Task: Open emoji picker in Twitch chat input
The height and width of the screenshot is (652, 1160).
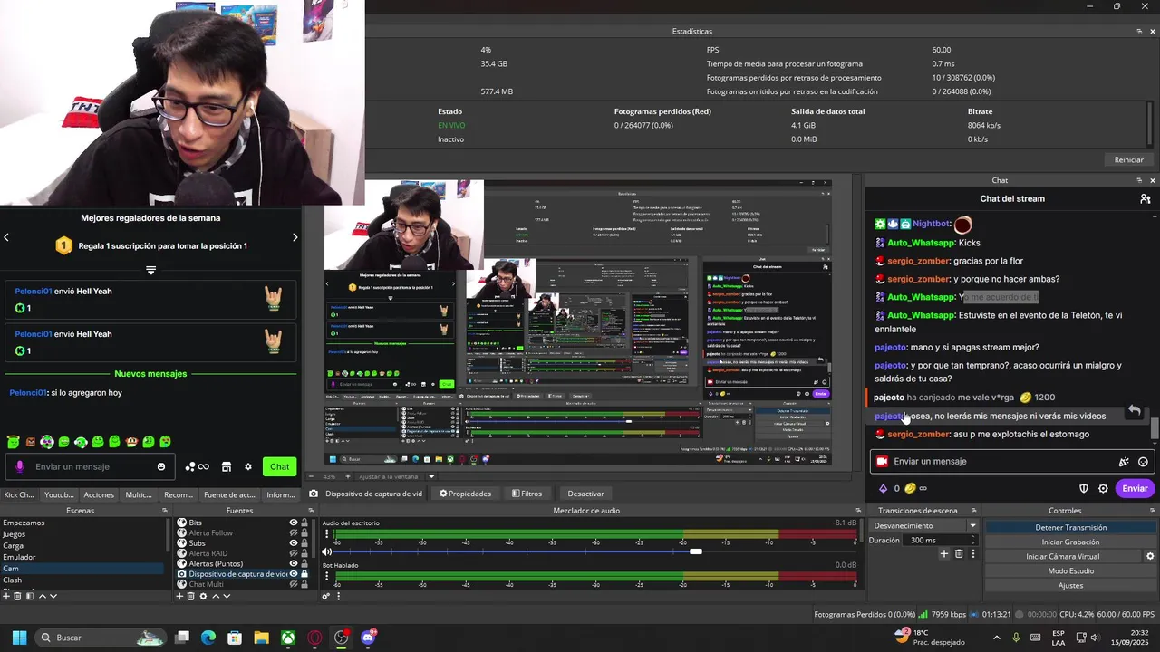Action: click(1143, 462)
